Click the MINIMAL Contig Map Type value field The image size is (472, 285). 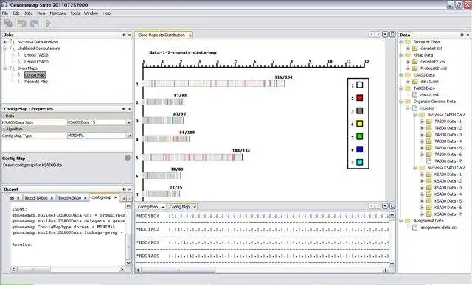click(97, 136)
